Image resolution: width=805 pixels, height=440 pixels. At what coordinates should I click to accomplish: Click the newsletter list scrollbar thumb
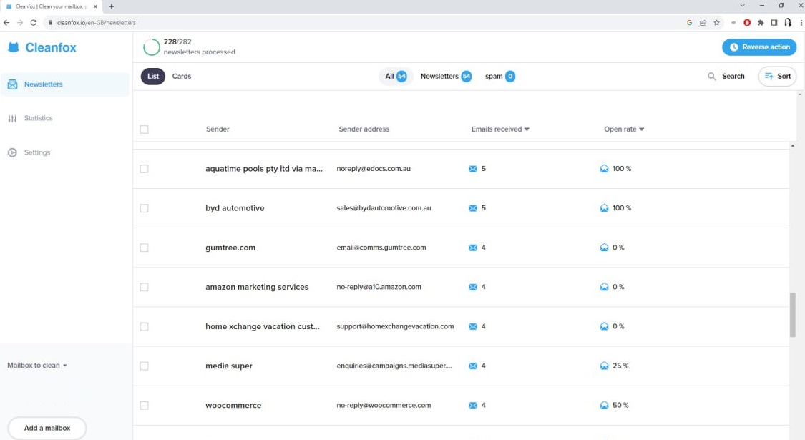793,315
